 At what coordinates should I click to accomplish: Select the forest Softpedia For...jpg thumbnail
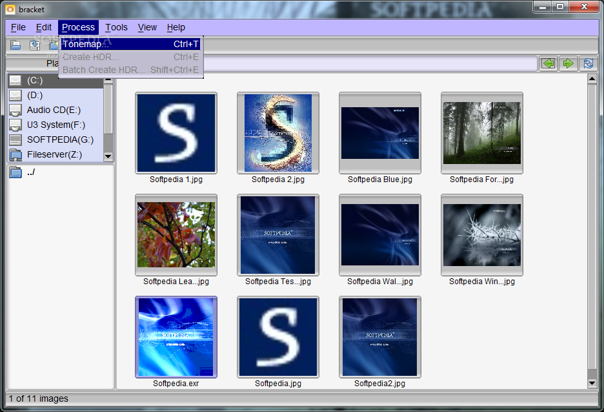[x=482, y=133]
